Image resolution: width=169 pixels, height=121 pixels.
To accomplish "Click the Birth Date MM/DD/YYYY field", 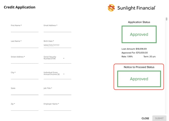I will pyautogui.click(x=57, y=45).
